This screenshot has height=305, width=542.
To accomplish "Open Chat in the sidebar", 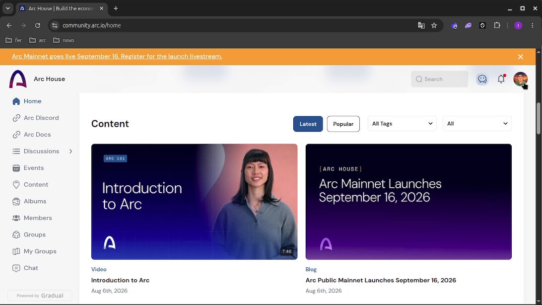I will coord(25,268).
